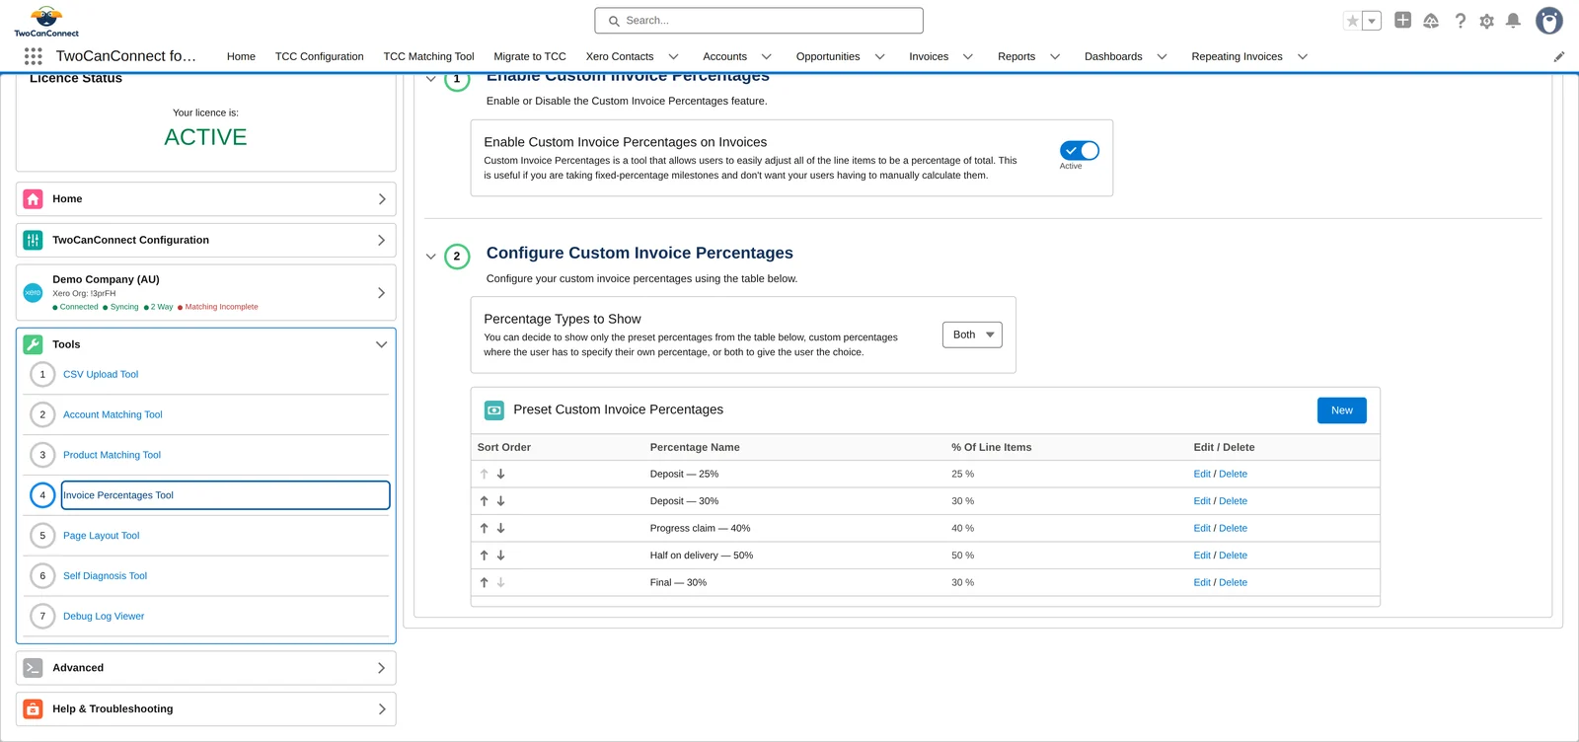Click New preset percentage button
1579x742 pixels.
point(1342,410)
